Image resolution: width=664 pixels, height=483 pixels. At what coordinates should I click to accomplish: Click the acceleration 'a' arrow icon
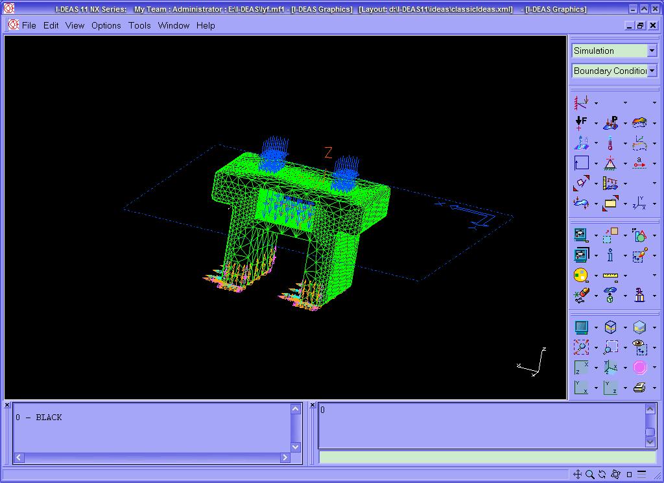639,163
